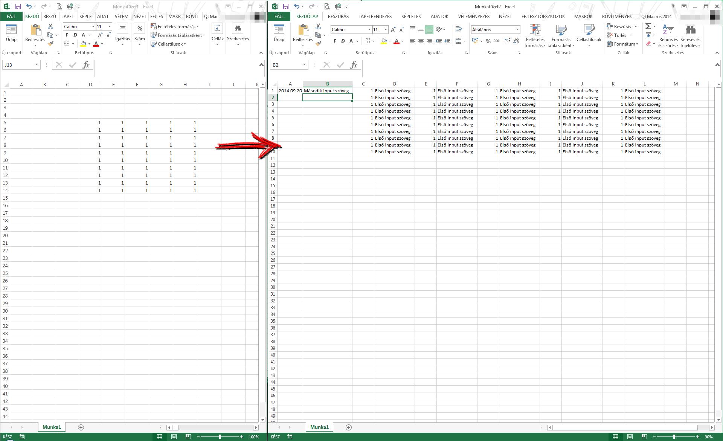Apply red font color in Munkafüzet2
Viewport: 723px width, 441px height.
(397, 41)
